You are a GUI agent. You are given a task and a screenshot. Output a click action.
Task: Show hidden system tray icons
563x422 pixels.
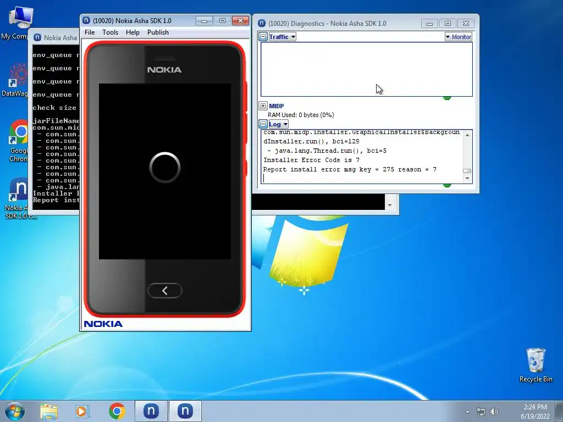tap(467, 412)
